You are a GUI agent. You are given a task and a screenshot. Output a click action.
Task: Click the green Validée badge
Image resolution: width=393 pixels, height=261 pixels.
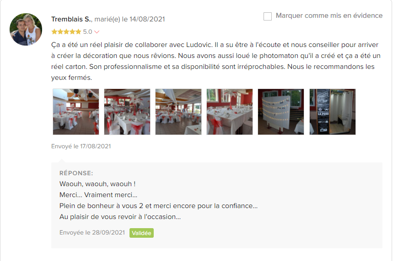click(141, 233)
